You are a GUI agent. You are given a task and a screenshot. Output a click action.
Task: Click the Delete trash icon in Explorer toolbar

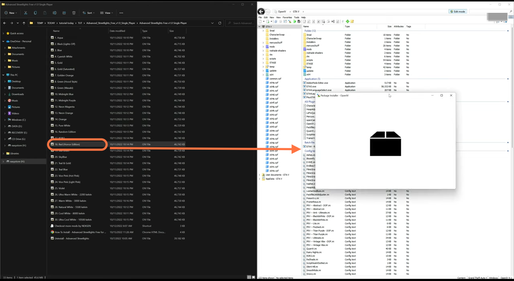tap(74, 13)
